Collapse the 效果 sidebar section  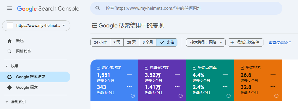7,66
